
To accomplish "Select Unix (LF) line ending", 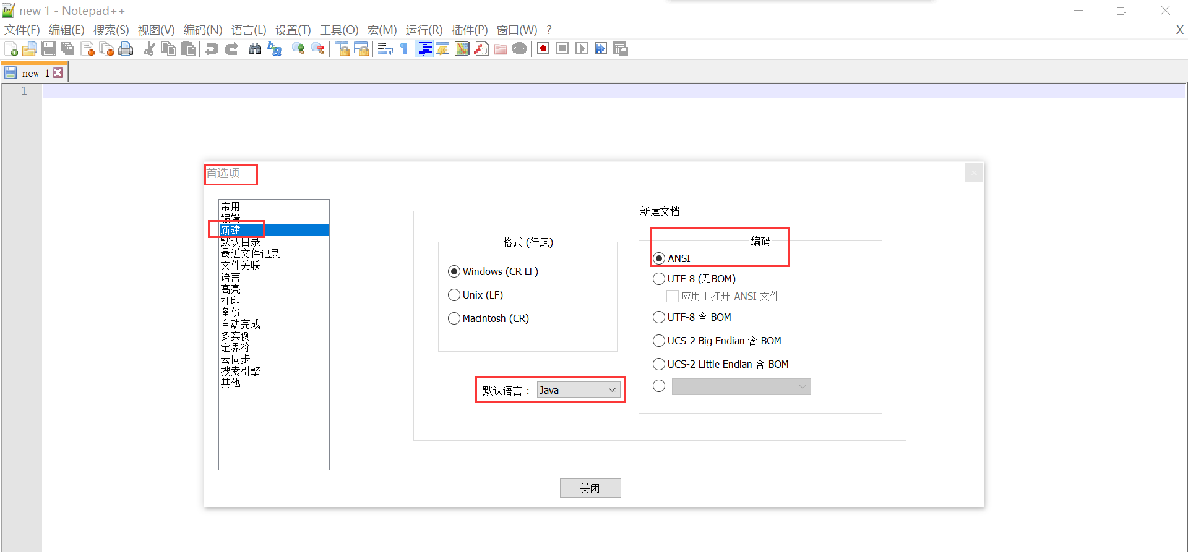I will pos(475,295).
